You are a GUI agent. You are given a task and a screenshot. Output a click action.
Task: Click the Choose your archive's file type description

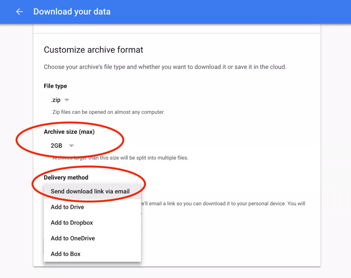click(x=165, y=67)
